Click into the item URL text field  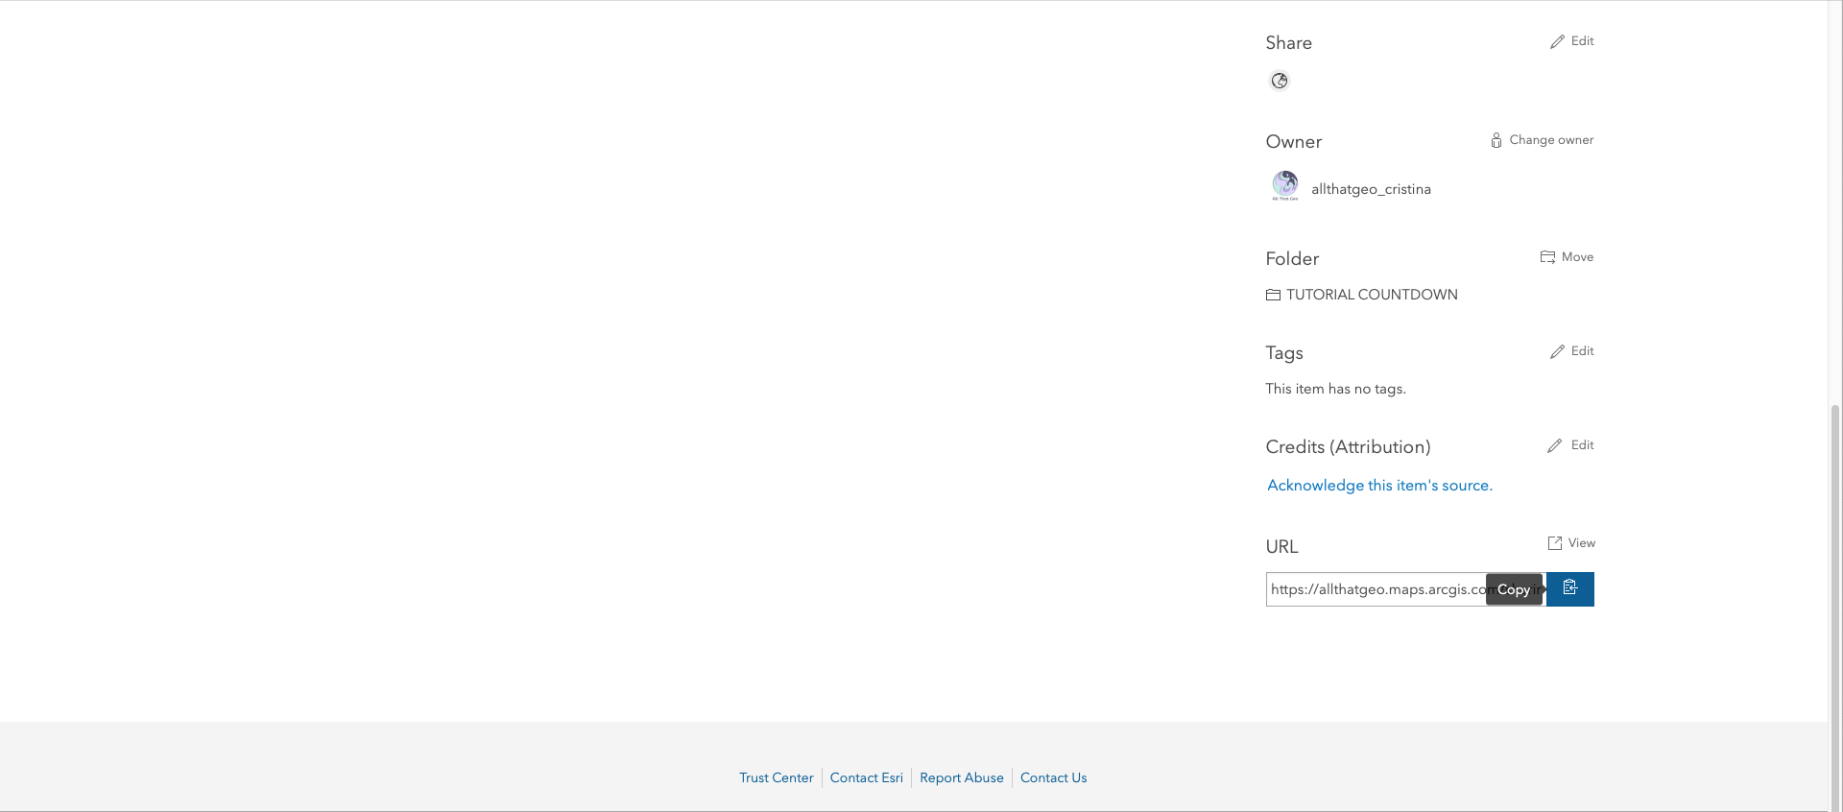point(1405,589)
